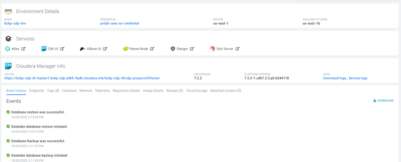
Task: Click the timestamp 10/20/2020, 5:15:12 PM
Action: [27, 132]
